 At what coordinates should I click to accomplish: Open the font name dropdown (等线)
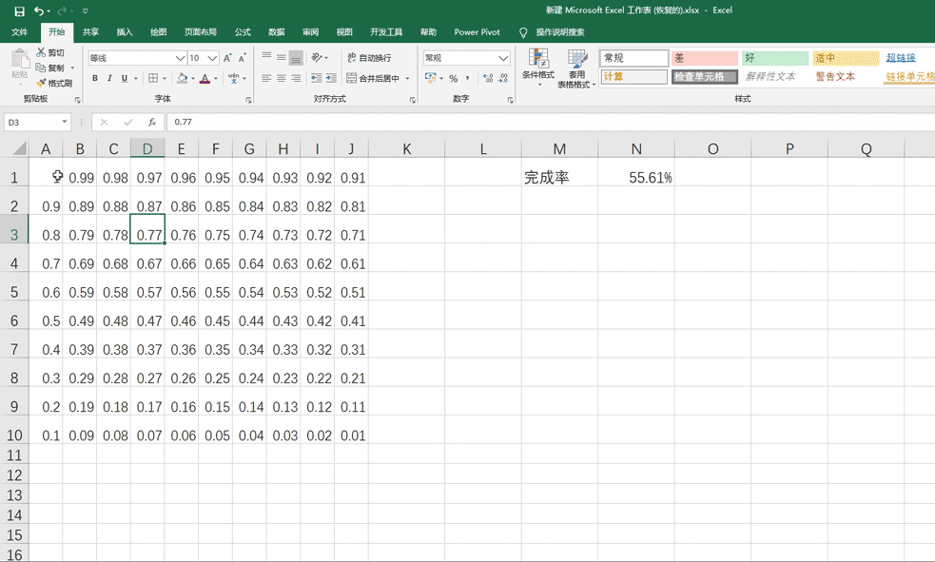(180, 58)
